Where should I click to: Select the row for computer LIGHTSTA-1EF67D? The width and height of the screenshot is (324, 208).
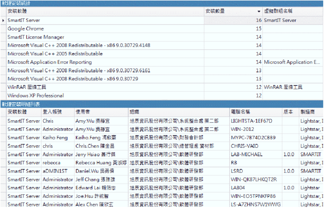click(252, 121)
